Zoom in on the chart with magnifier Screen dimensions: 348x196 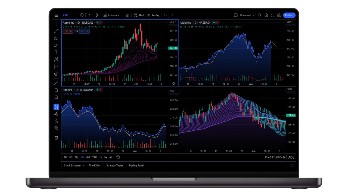tap(56, 90)
